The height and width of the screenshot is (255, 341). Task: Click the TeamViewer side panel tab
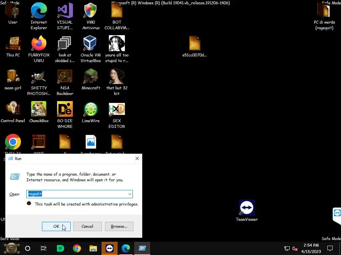337,216
